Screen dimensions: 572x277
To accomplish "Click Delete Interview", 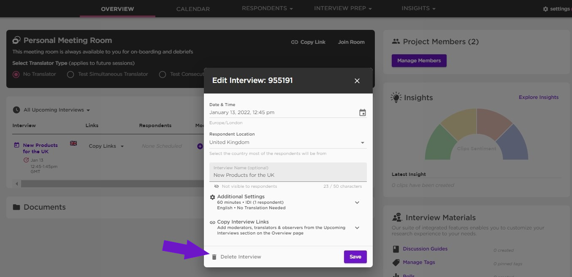I will coord(241,257).
